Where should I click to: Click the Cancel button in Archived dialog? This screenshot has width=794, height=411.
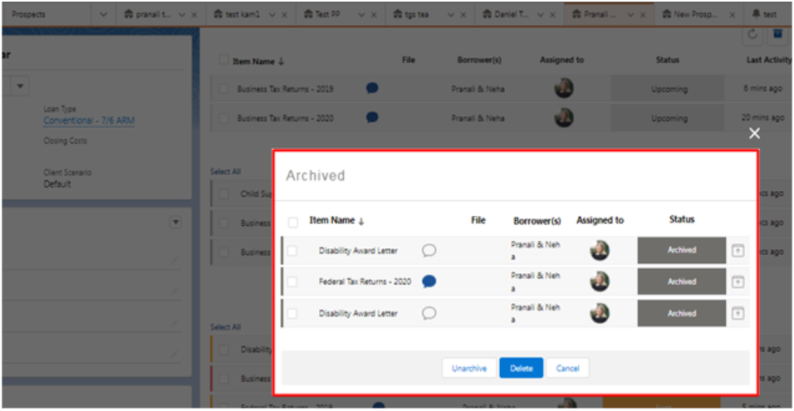pos(567,368)
